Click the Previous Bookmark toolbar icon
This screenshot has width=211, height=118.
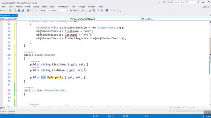click(x=110, y=10)
